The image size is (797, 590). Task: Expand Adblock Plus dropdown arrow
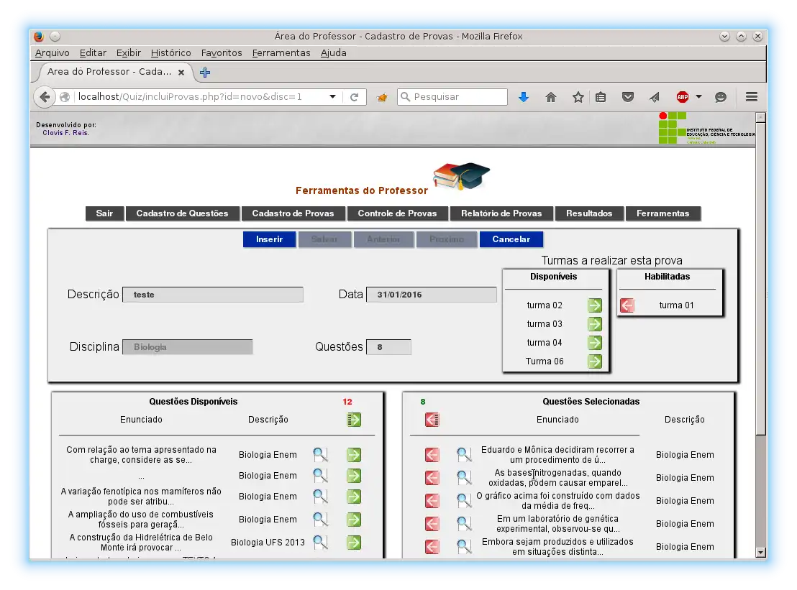(x=699, y=96)
